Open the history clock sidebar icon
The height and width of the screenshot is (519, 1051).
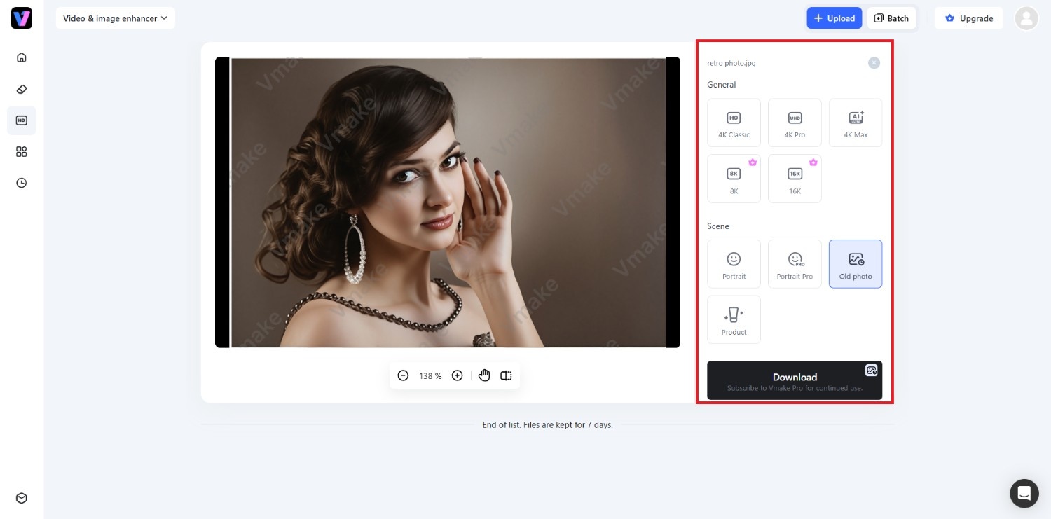coord(22,183)
